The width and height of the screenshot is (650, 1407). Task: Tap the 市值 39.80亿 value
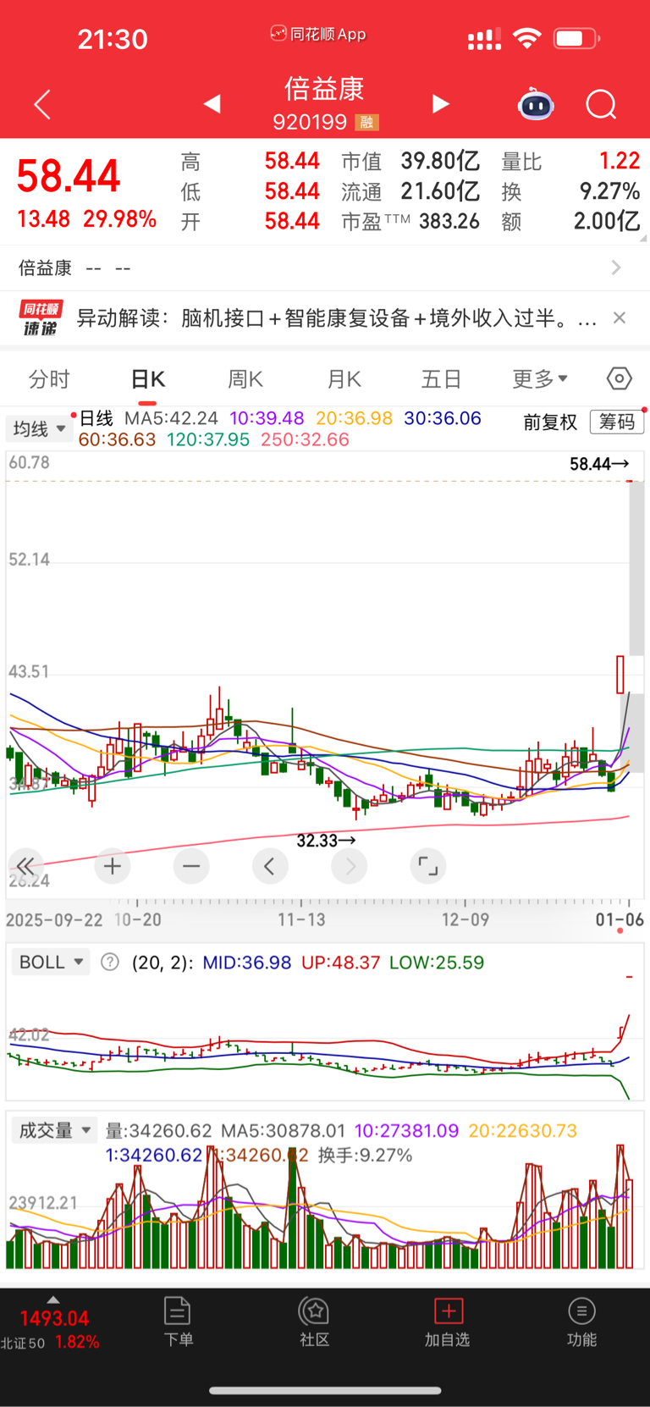click(440, 161)
